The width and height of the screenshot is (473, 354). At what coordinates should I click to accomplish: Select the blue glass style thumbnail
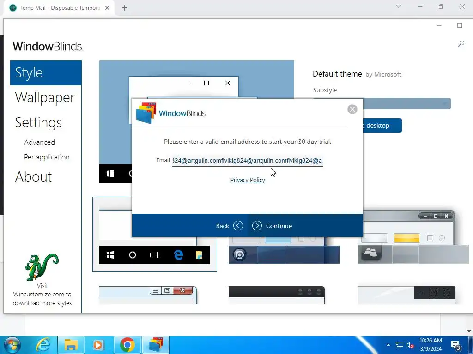point(284,250)
